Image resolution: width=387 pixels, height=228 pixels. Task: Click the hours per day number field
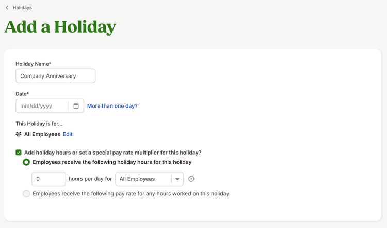(x=49, y=179)
